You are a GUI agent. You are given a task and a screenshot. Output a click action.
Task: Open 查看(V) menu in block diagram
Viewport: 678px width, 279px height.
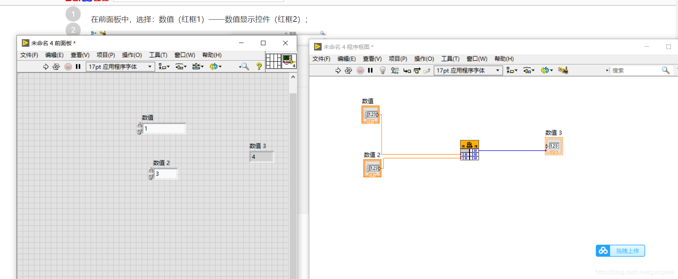coord(372,59)
